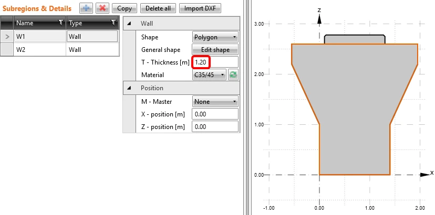The image size is (435, 215).
Task: Click the T - Thickness [m] label
Action: 165,62
